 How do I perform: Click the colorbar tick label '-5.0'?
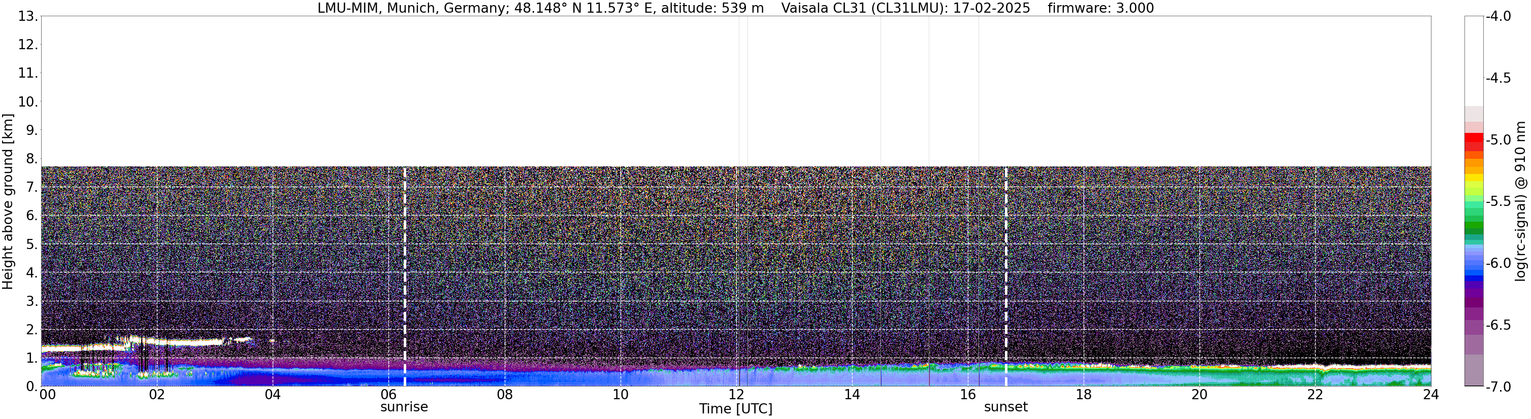tap(1497, 140)
